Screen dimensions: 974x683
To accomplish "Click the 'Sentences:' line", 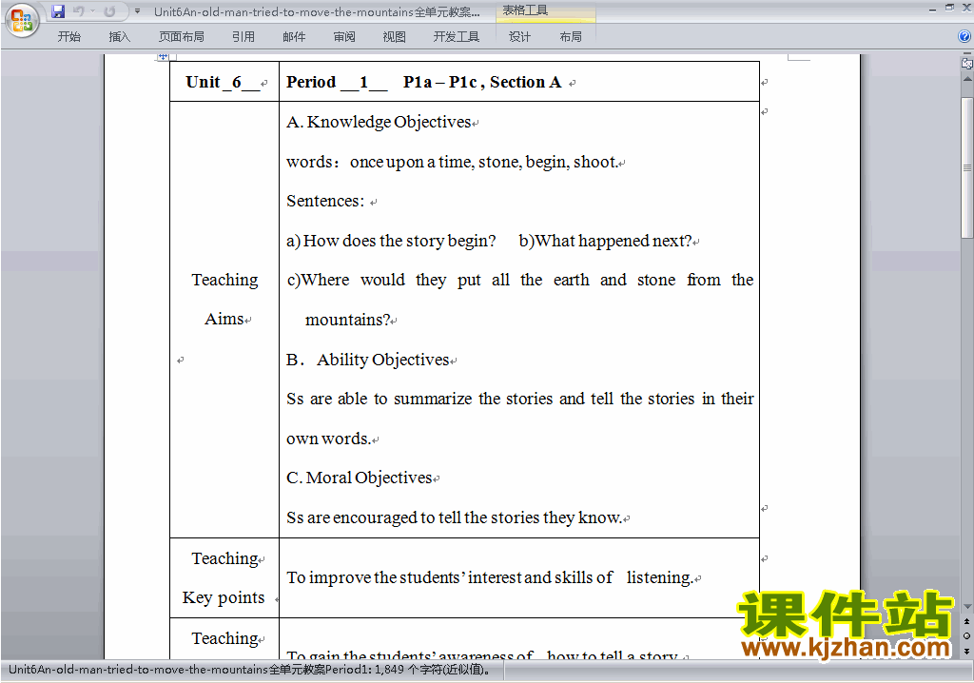I will pos(325,201).
